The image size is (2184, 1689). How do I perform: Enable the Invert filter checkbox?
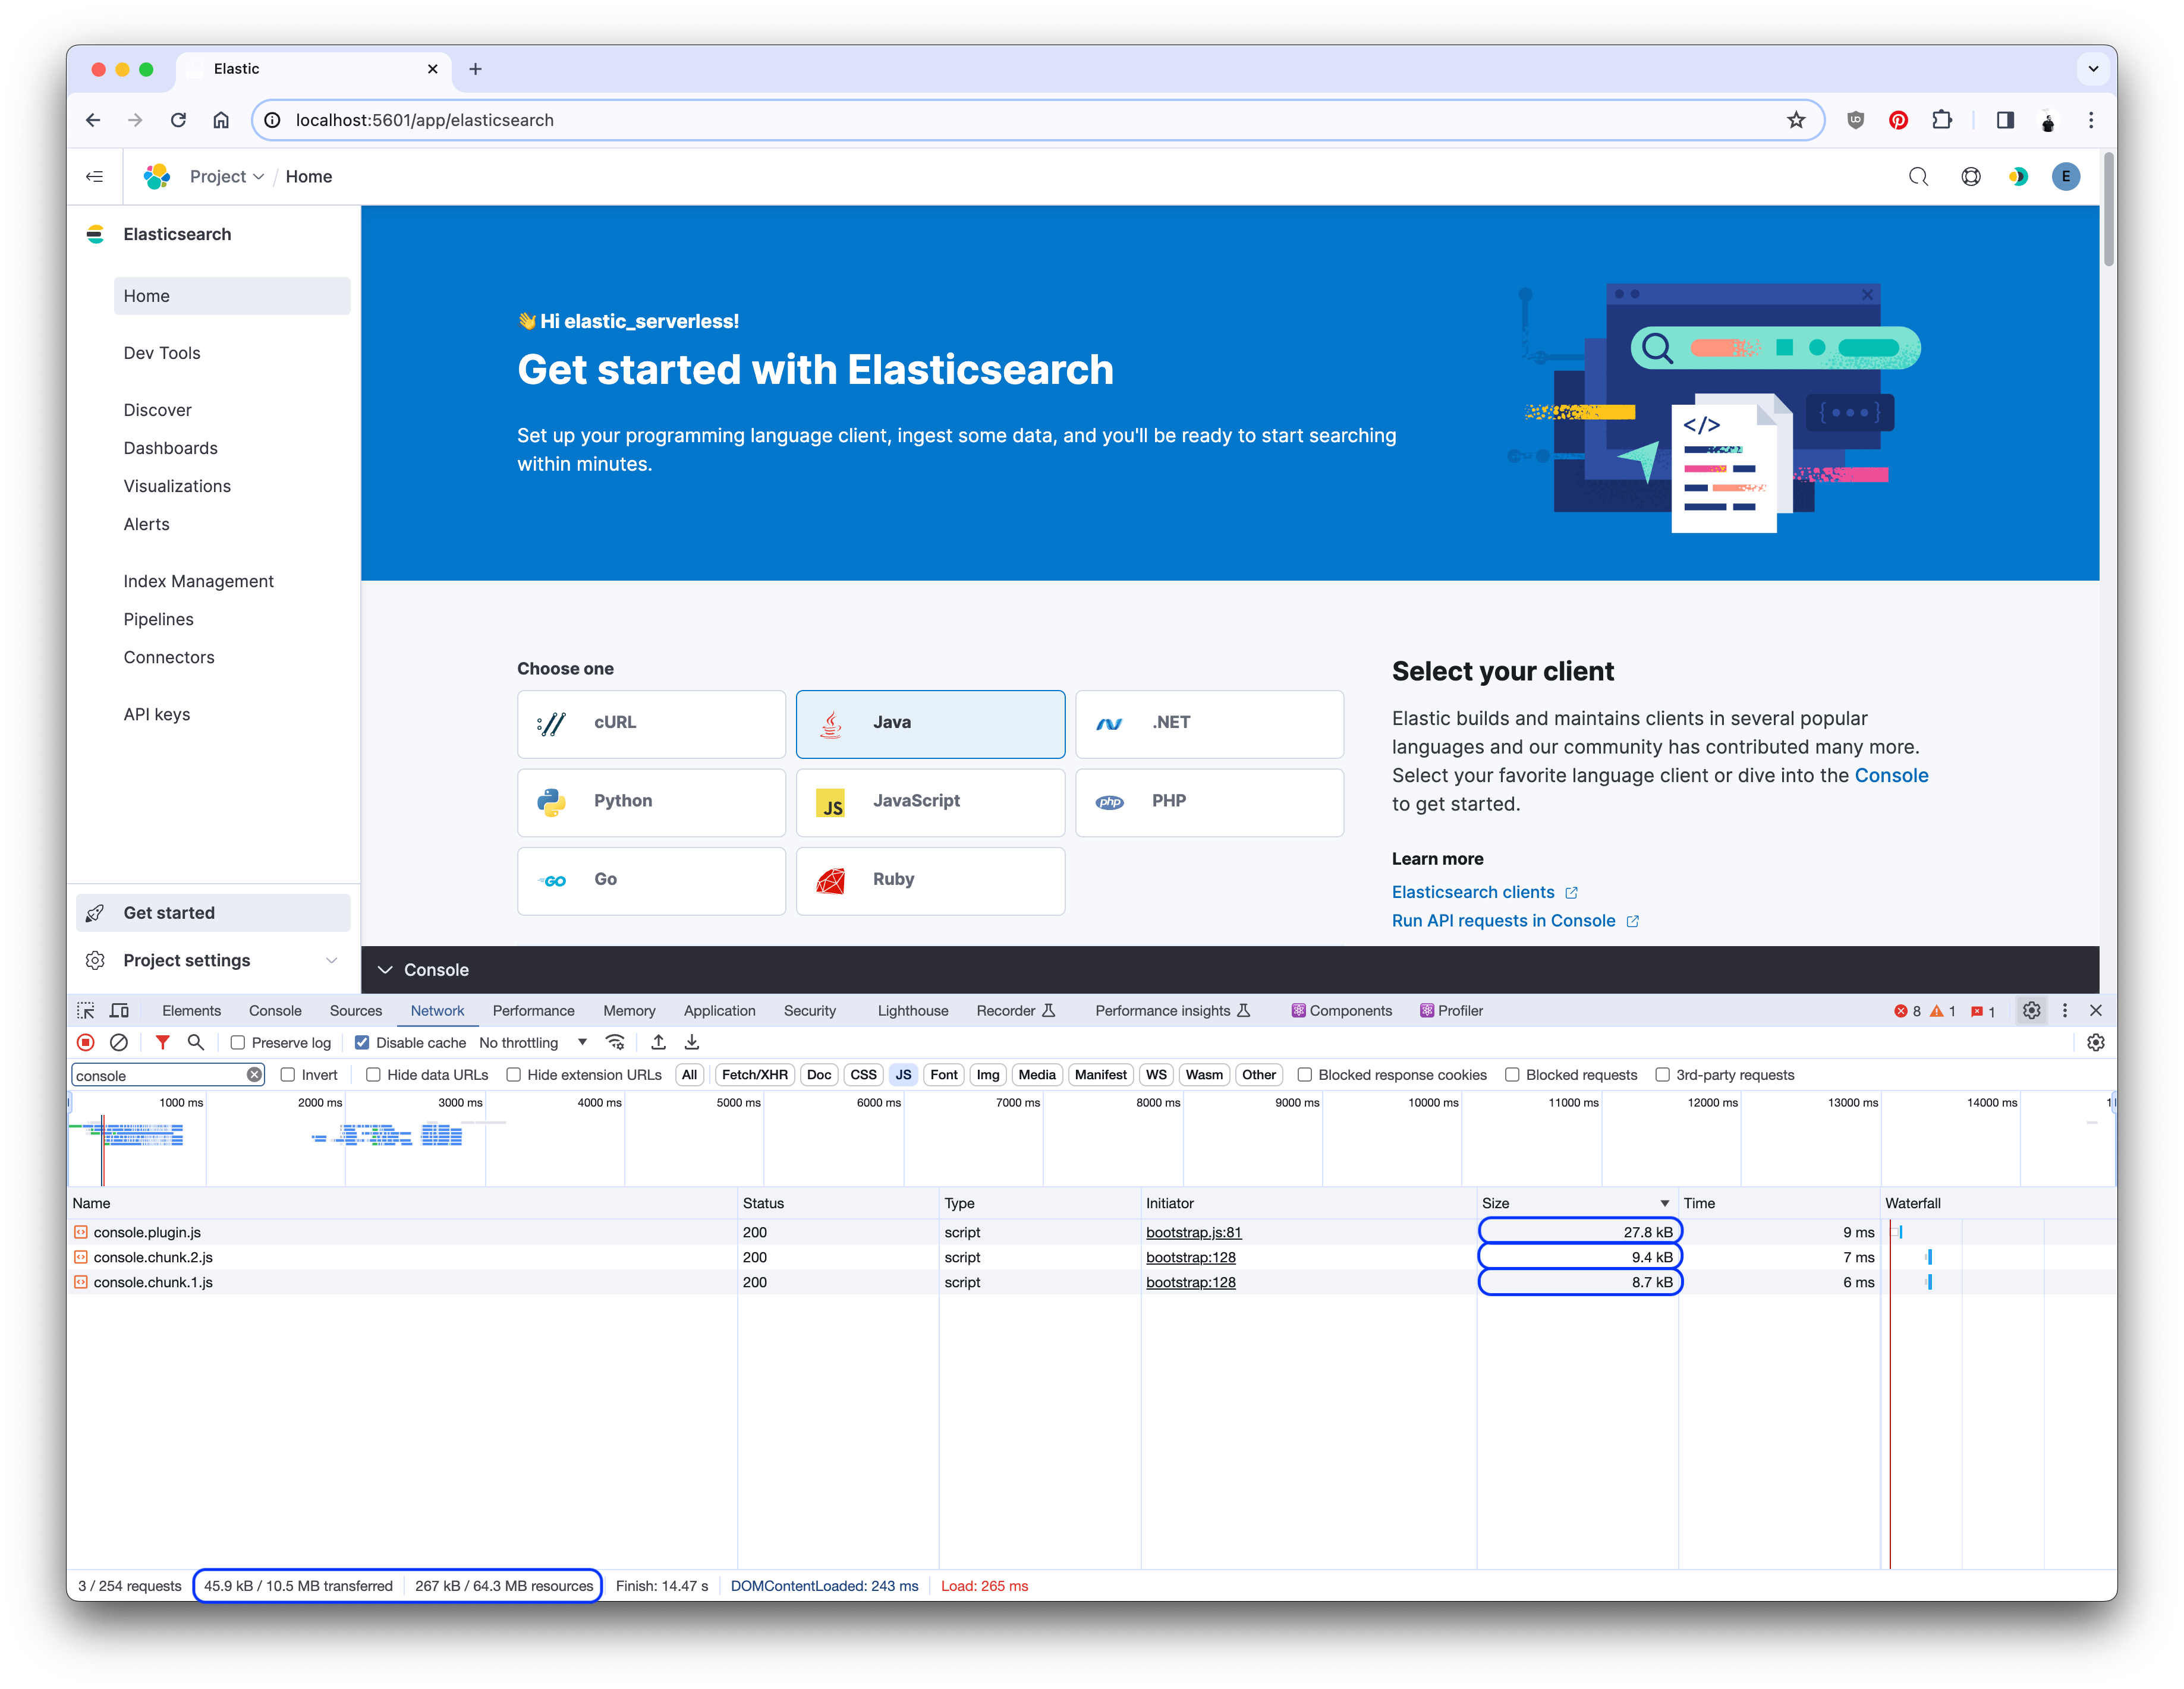click(288, 1075)
